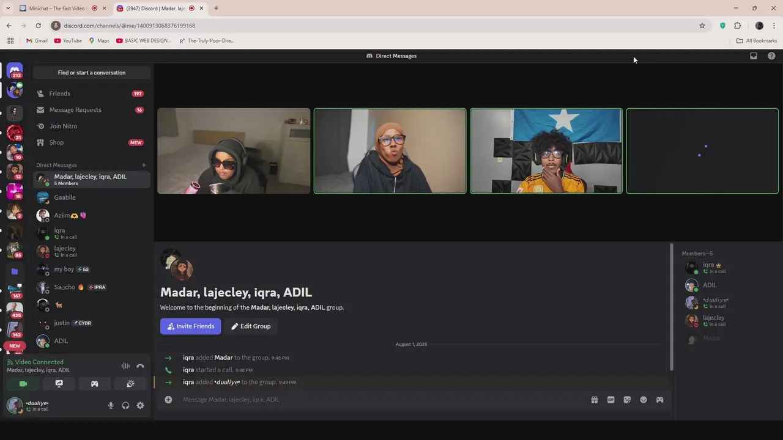Open the Gmail bookmark
Screen dimensions: 783x440
coord(37,41)
